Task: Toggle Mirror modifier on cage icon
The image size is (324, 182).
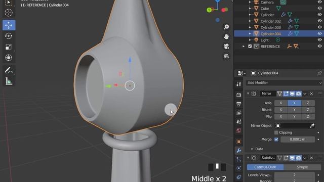Action: click(279, 94)
